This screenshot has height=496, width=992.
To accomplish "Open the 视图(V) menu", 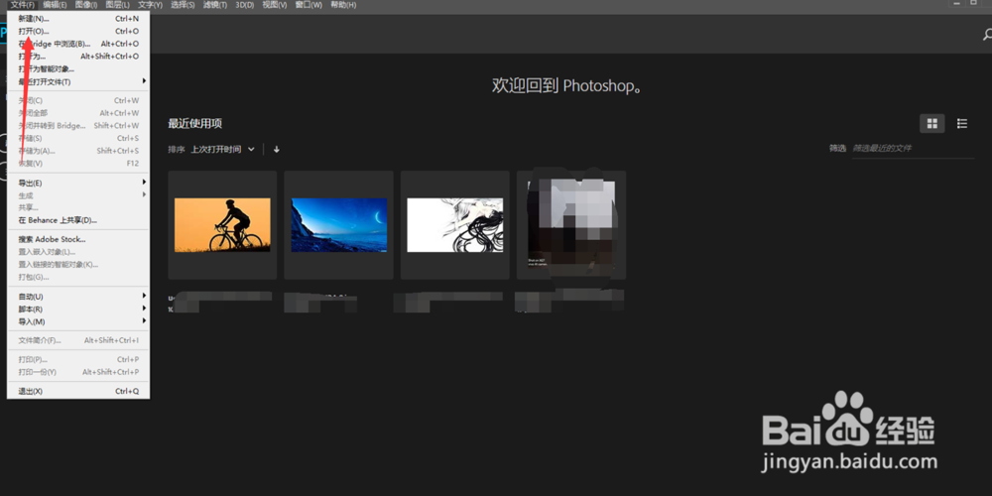I will tap(274, 5).
